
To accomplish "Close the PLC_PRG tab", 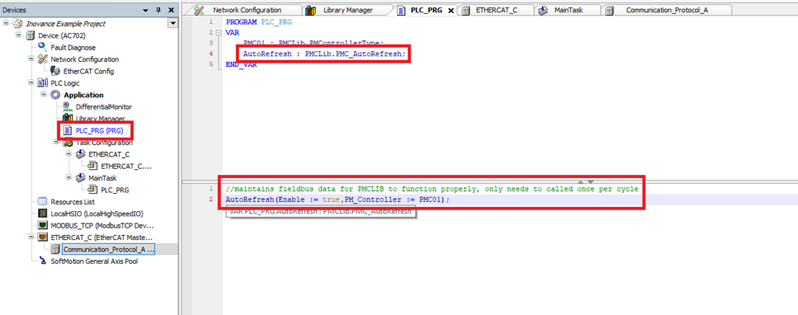I will pyautogui.click(x=451, y=10).
